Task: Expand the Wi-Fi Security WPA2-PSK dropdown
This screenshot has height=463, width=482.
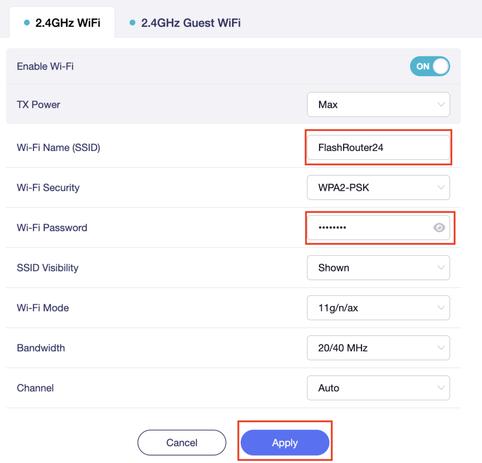Action: point(378,187)
